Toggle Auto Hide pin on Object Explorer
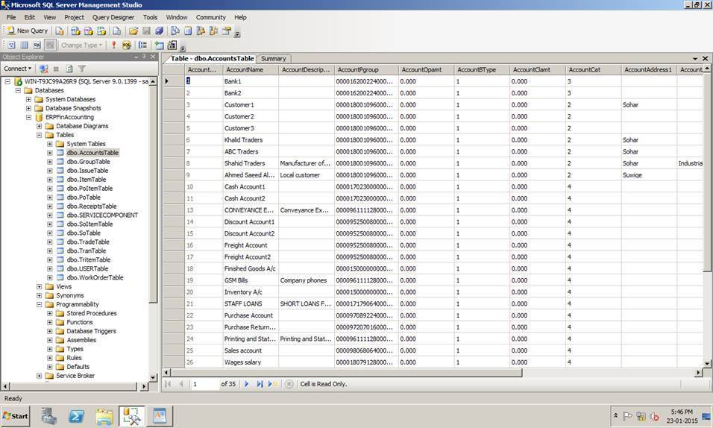The height and width of the screenshot is (428, 713). pos(144,57)
